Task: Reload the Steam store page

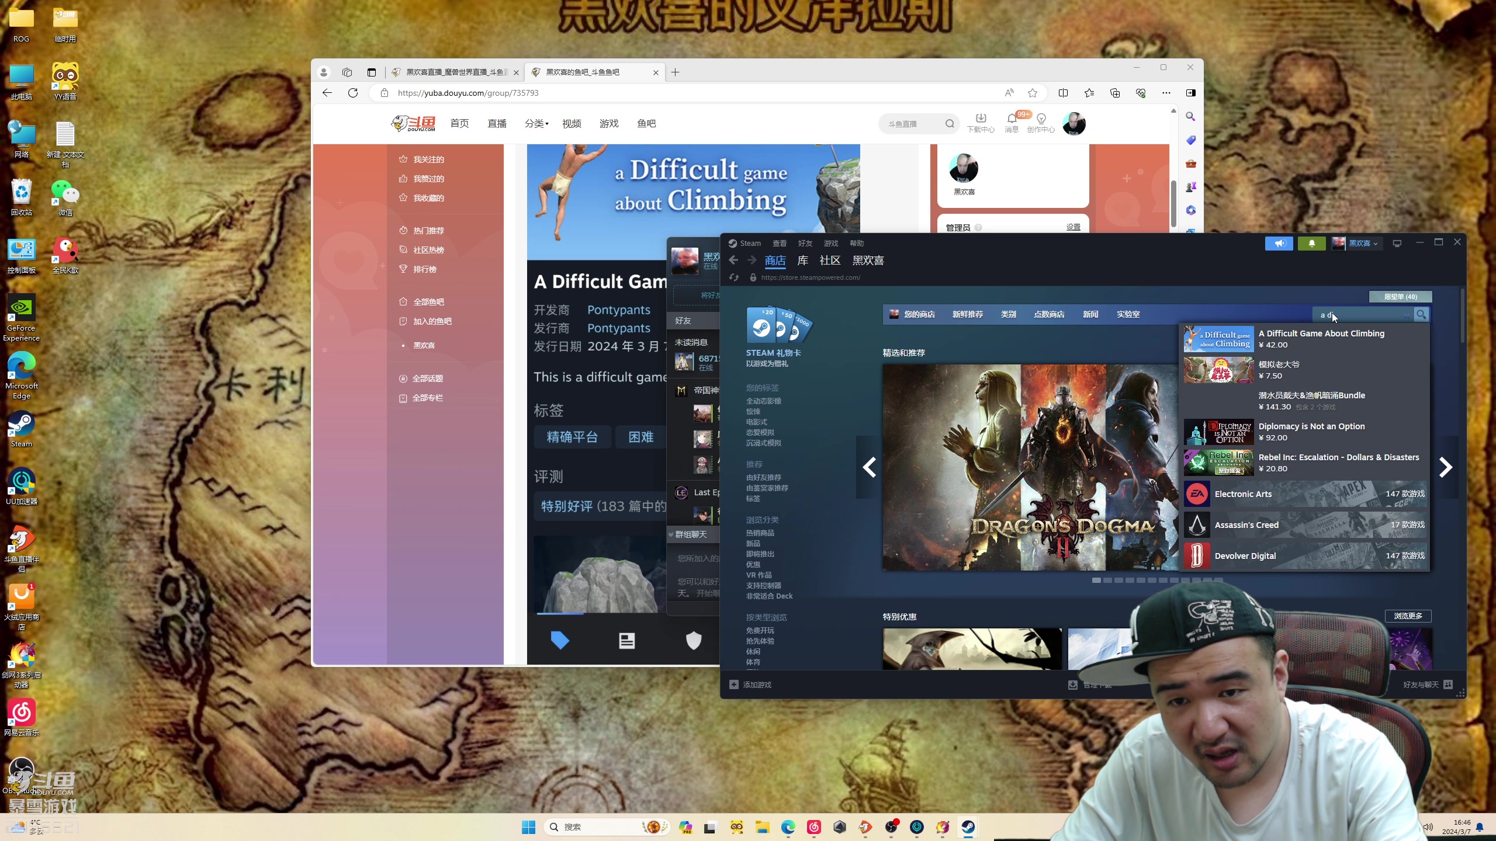Action: (x=734, y=277)
